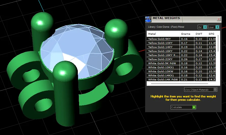
Task: Enable the Use Object Materials option
Action: tap(201, 90)
